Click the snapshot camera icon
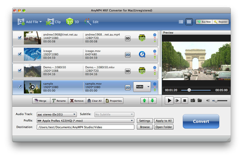 tap(193, 101)
